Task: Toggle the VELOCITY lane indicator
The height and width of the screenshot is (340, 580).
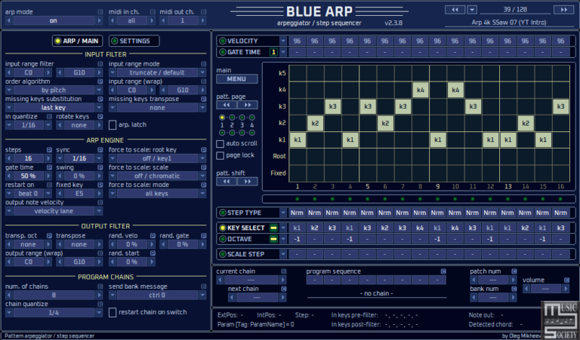Action: tap(223, 41)
